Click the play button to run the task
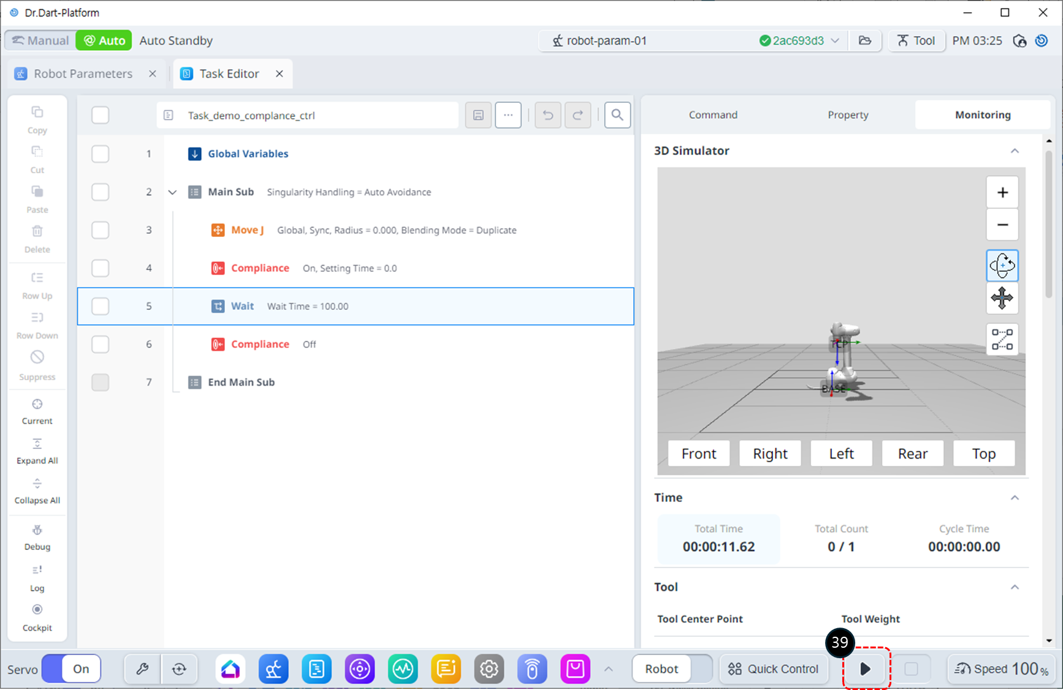Screen dimensions: 1063x690 [865, 669]
